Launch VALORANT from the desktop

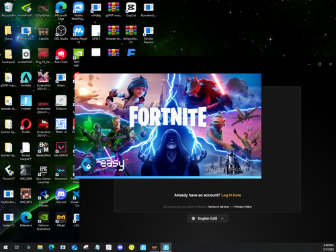(61, 149)
